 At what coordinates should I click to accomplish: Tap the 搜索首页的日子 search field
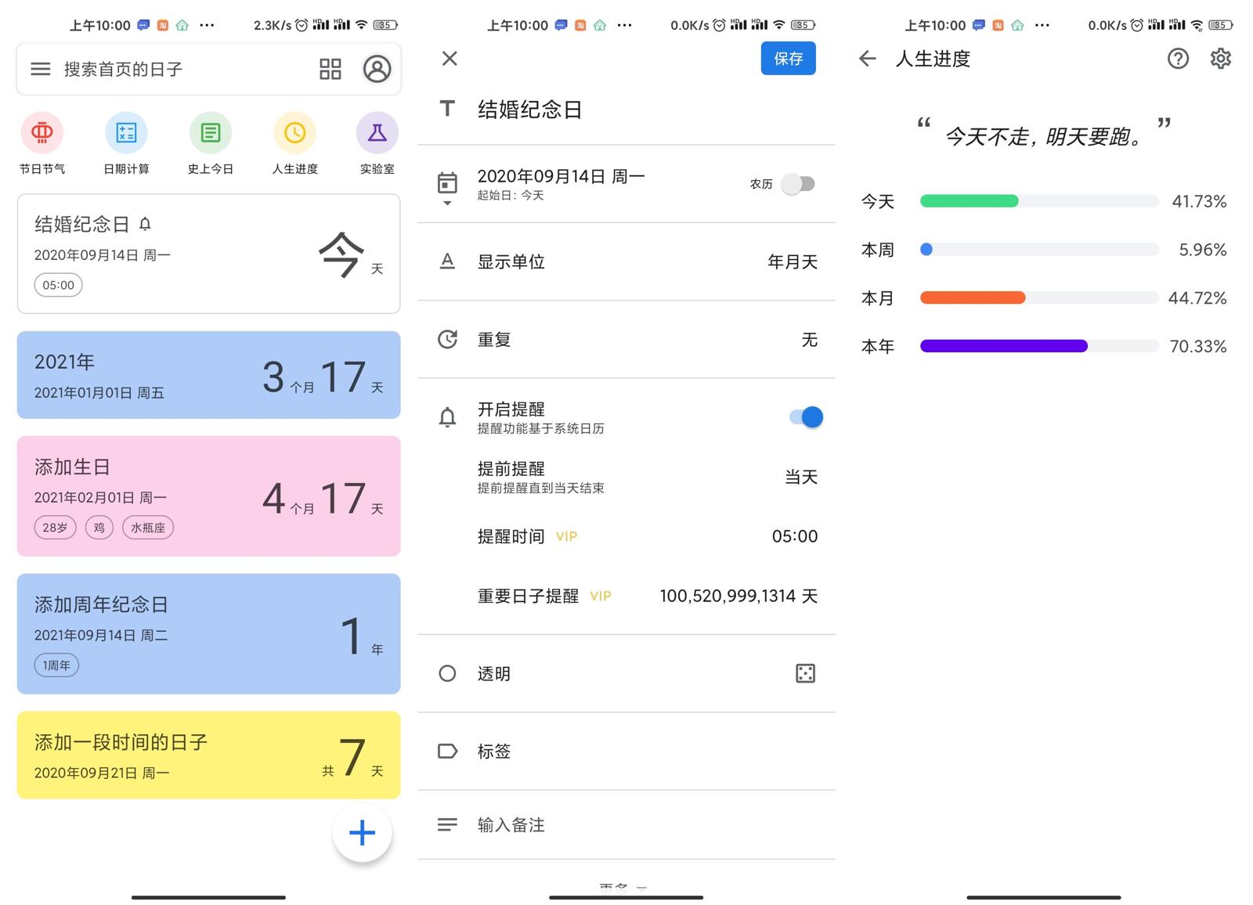[x=172, y=69]
